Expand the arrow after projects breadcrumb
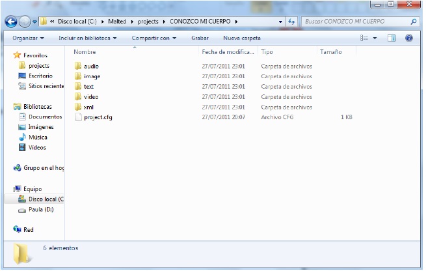Screen dimensions: 426x271 point(164,21)
